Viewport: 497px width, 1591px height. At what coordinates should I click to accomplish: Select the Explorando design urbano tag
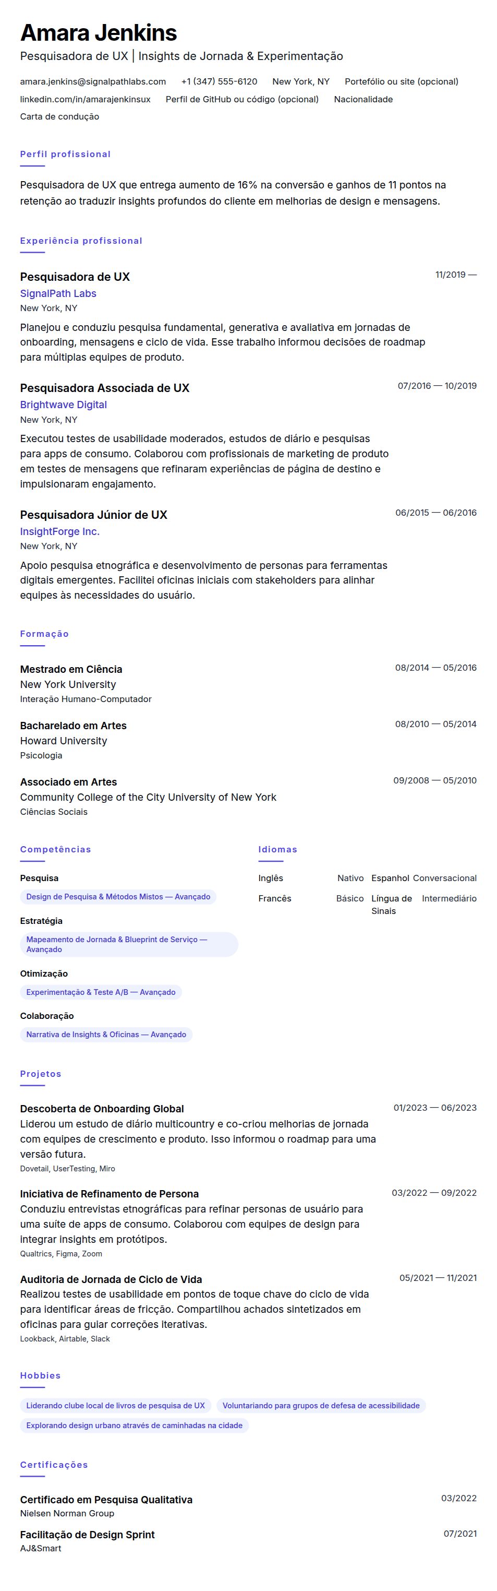pos(134,1426)
